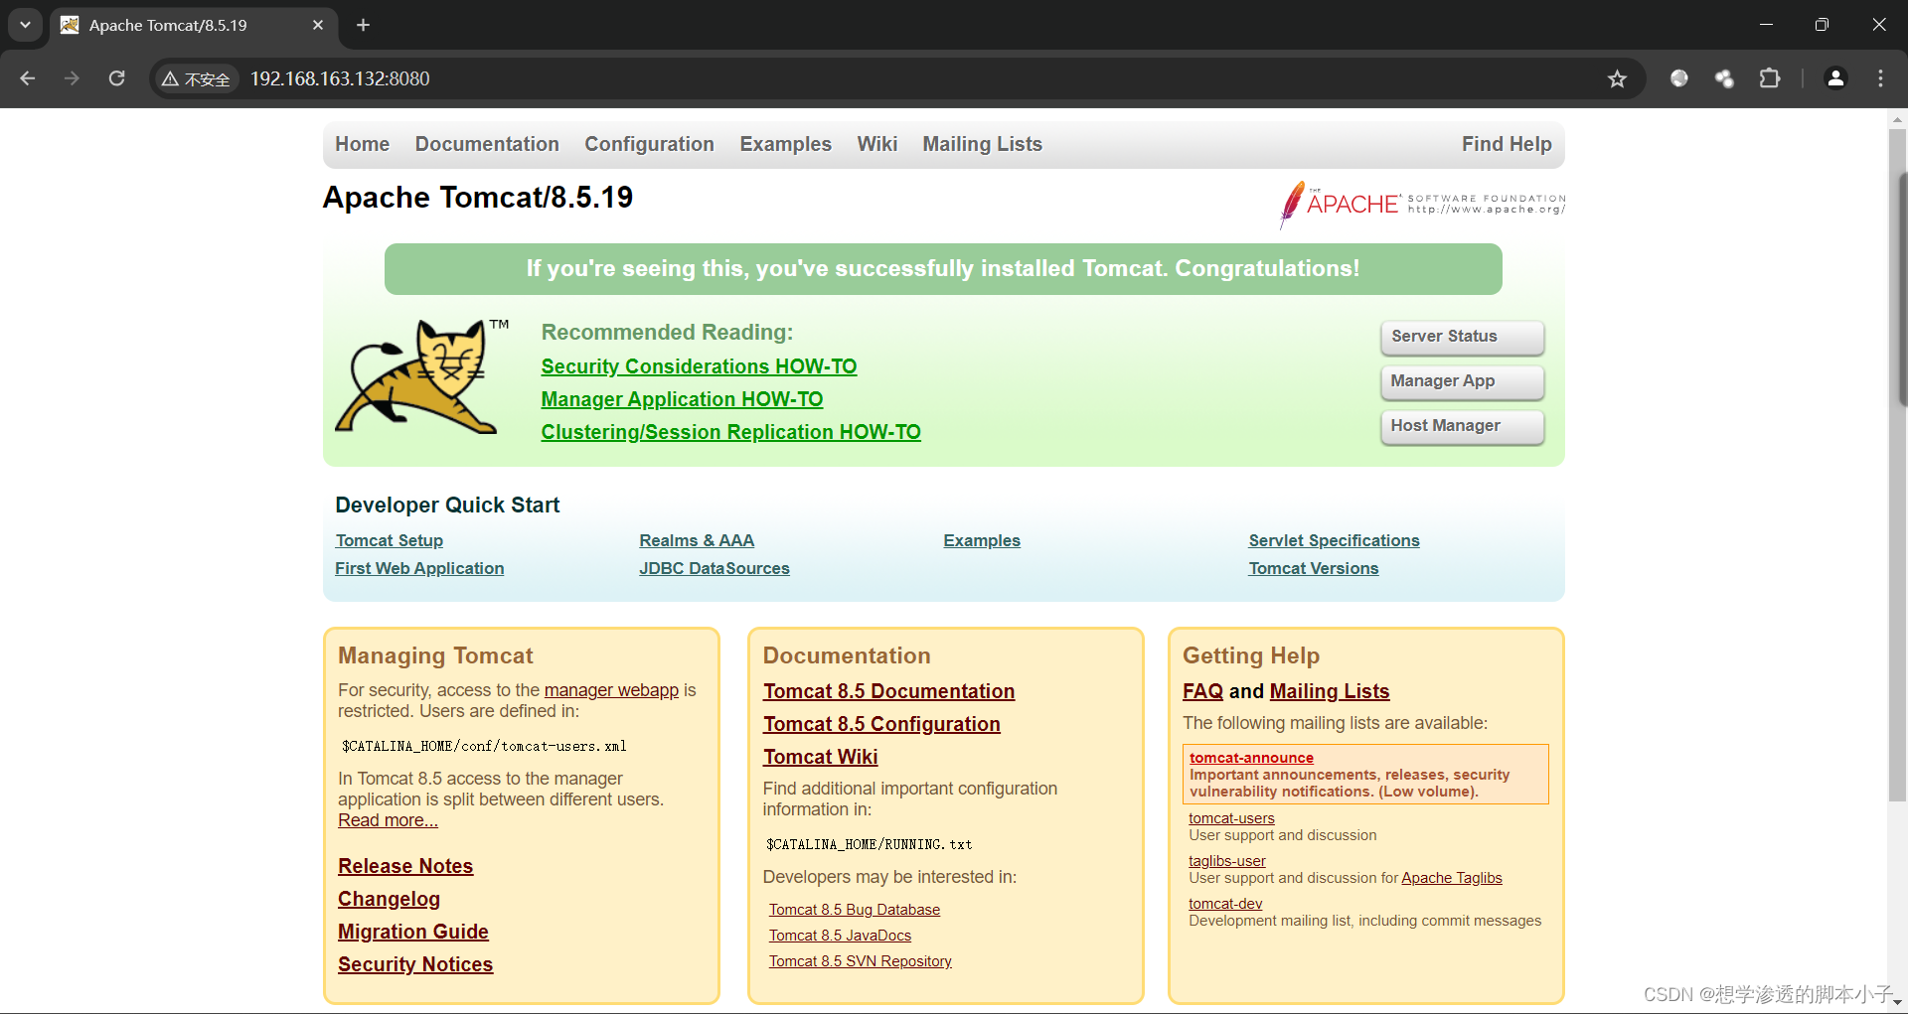Open Tomcat Versions link

click(x=1314, y=568)
